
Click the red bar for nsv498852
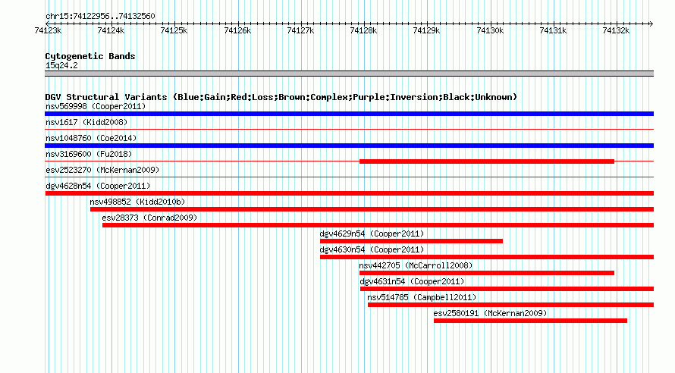[372, 209]
